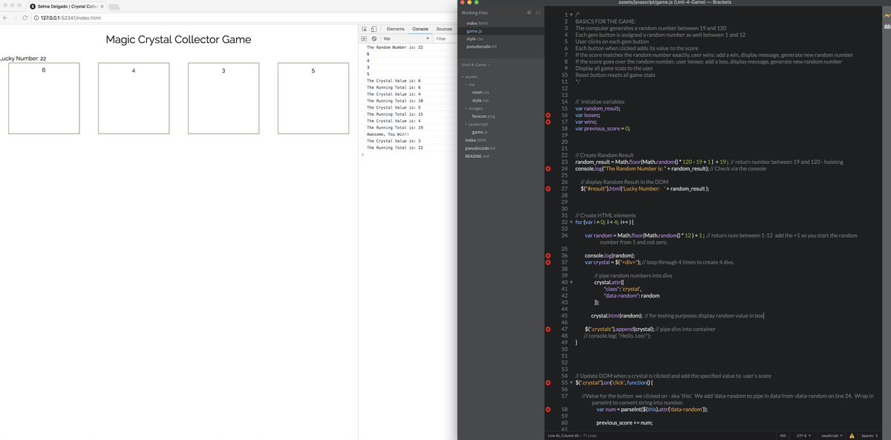The image size is (891, 440).
Task: Click 'Spaces: 5' indentation setting
Action: 869,435
